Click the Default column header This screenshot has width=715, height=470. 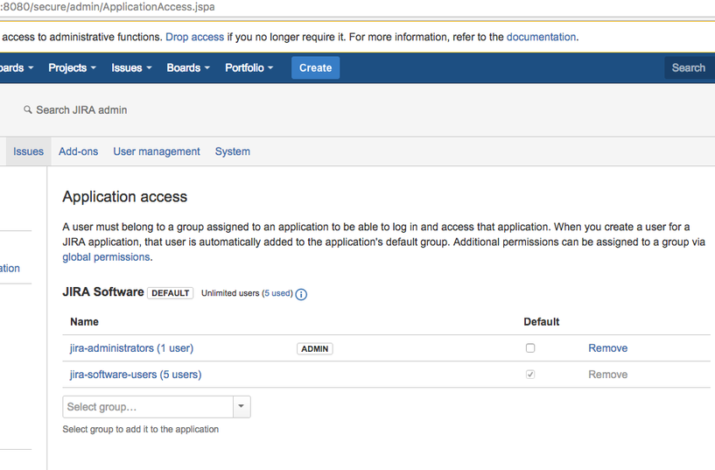click(x=541, y=322)
